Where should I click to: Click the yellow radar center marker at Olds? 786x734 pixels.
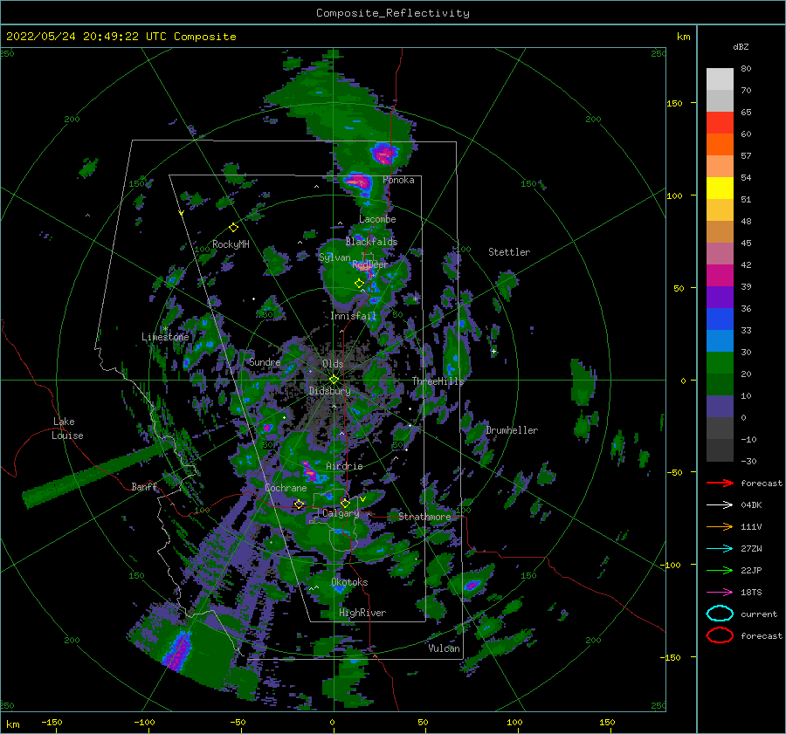[x=334, y=380]
